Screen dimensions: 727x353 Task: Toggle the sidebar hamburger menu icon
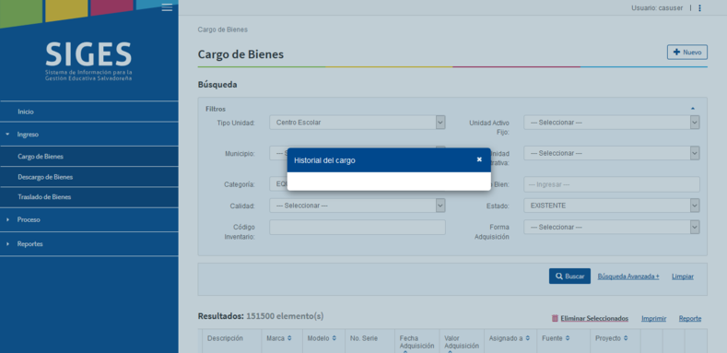[x=167, y=7]
